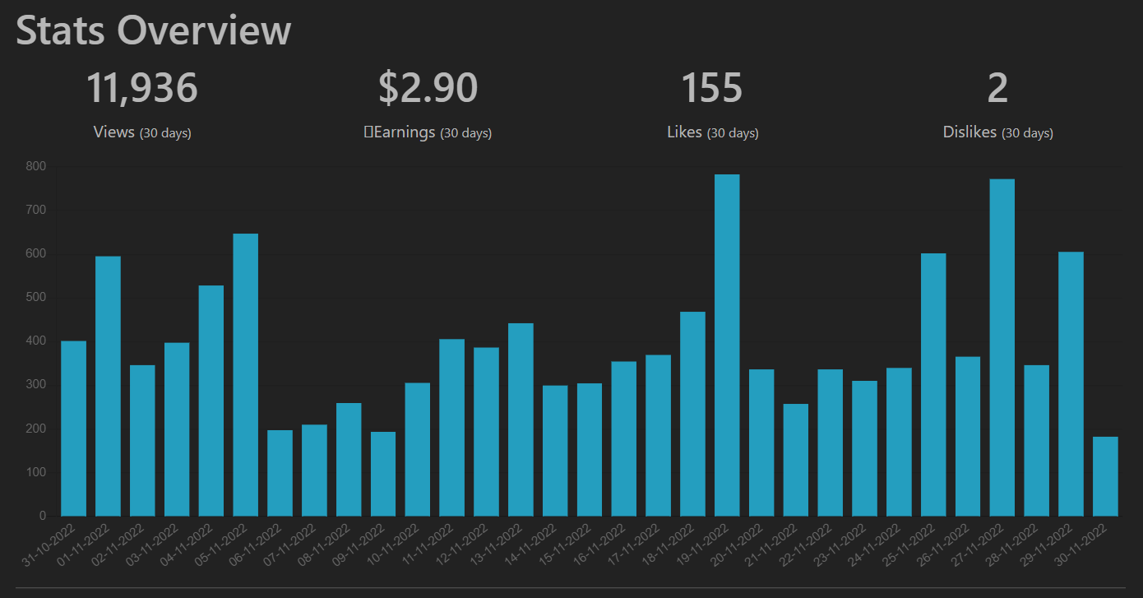The image size is (1143, 598).
Task: Select the 29-11-2022 views bar
Action: point(1071,384)
